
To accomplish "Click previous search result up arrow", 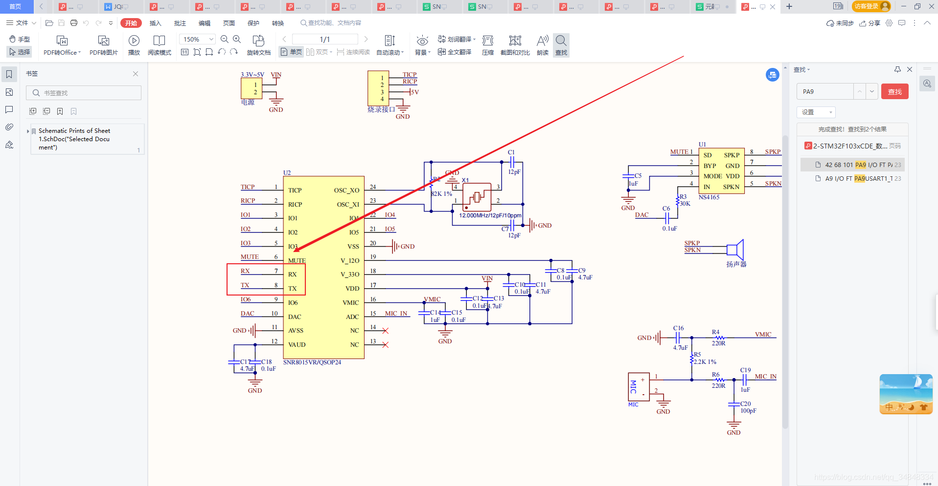I will pos(860,91).
